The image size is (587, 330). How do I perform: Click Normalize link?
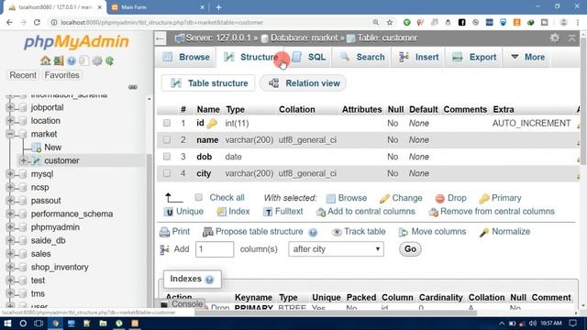pos(505,232)
